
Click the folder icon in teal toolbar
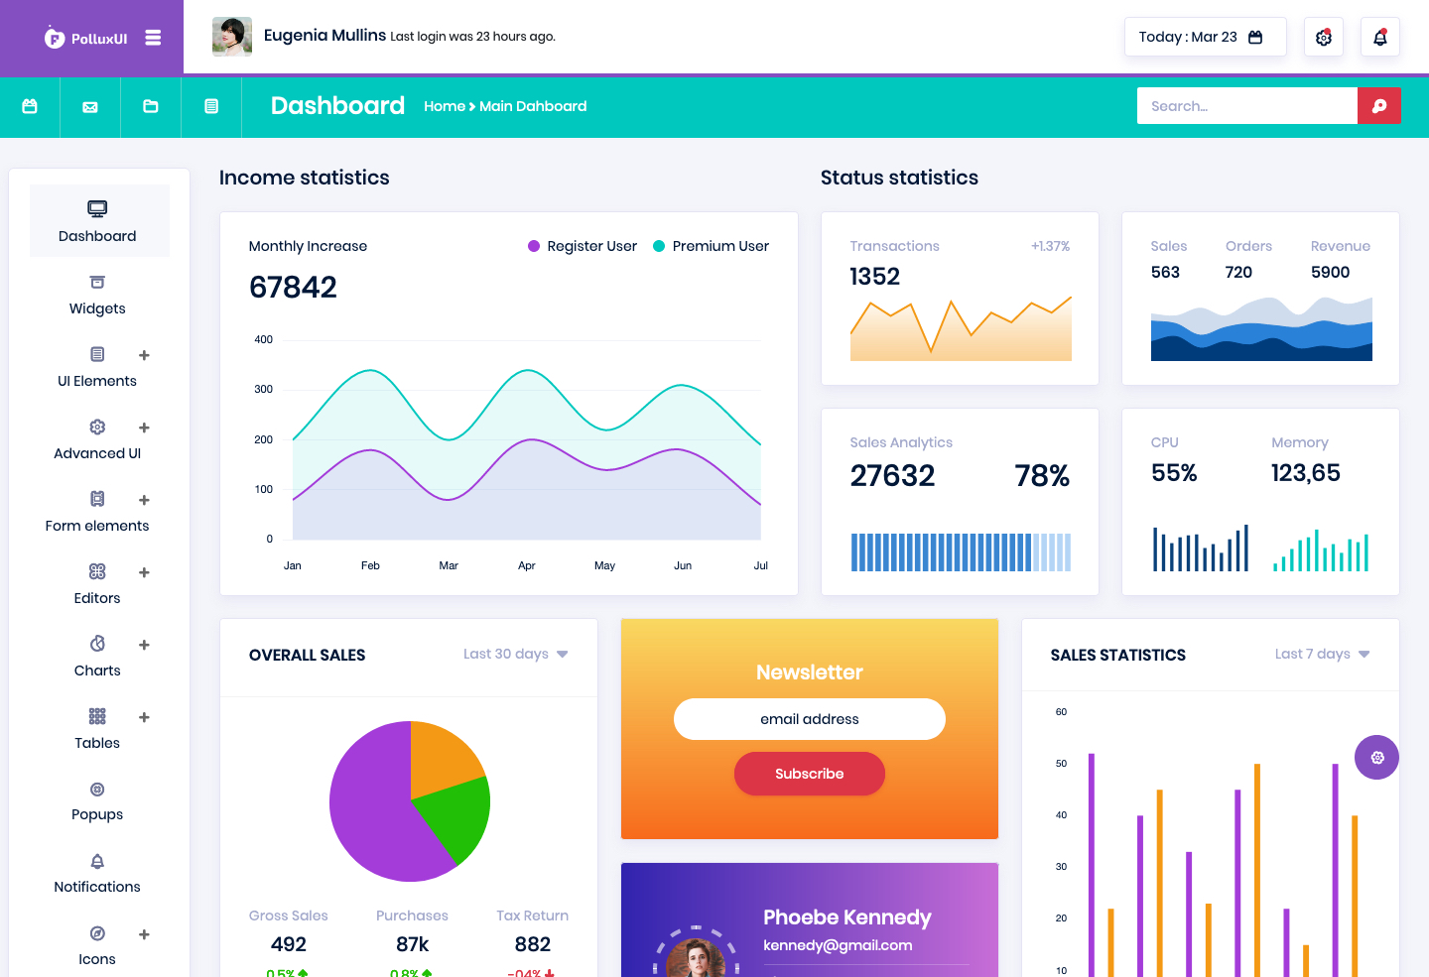151,106
